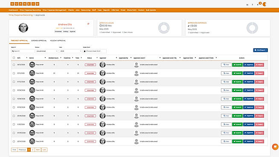279x157 pixels.
Task: Click Time / Expense Recording breadcrumb link
Action: [20, 15]
